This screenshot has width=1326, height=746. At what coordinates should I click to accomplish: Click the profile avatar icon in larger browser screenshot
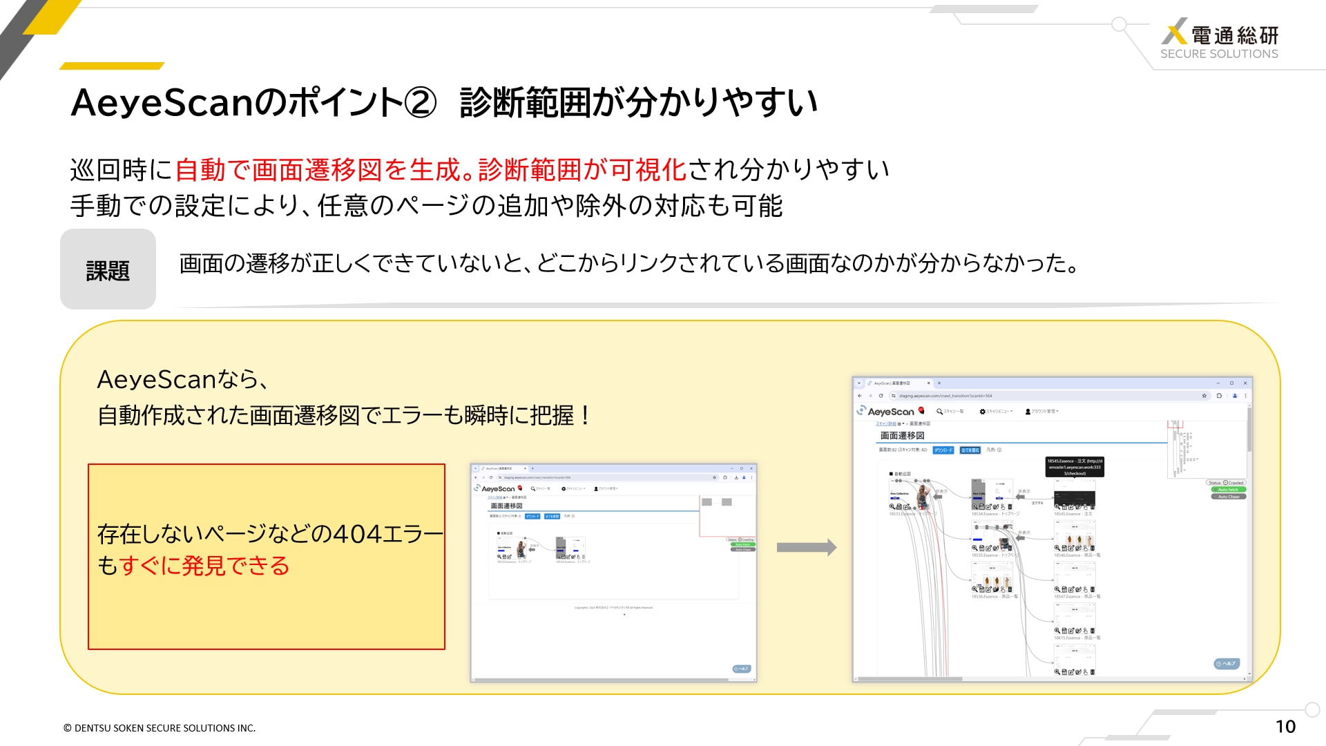(1235, 396)
